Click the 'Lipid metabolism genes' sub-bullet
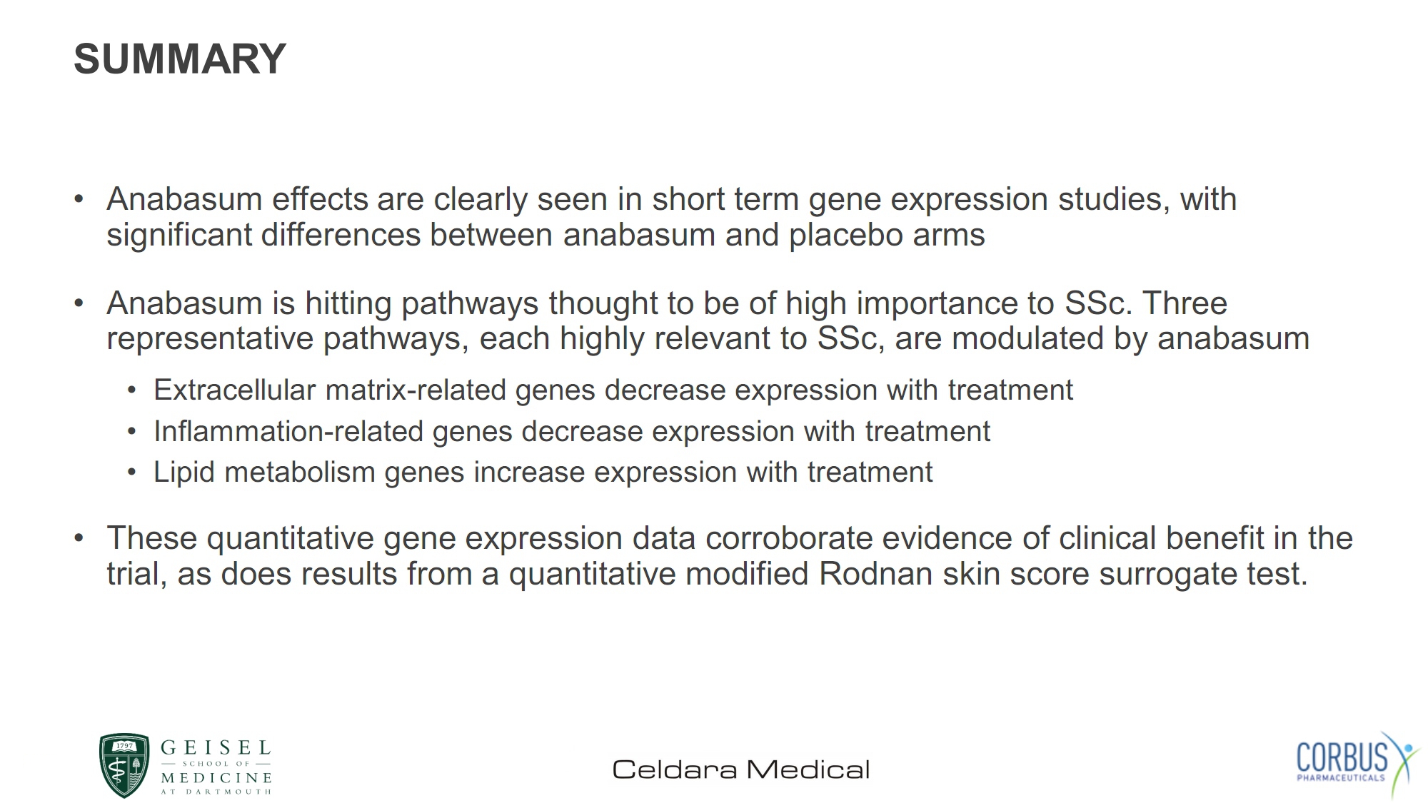 [x=543, y=473]
